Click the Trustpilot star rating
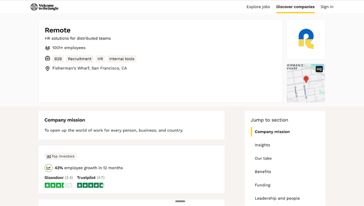This screenshot has height=206, width=364. point(91,185)
